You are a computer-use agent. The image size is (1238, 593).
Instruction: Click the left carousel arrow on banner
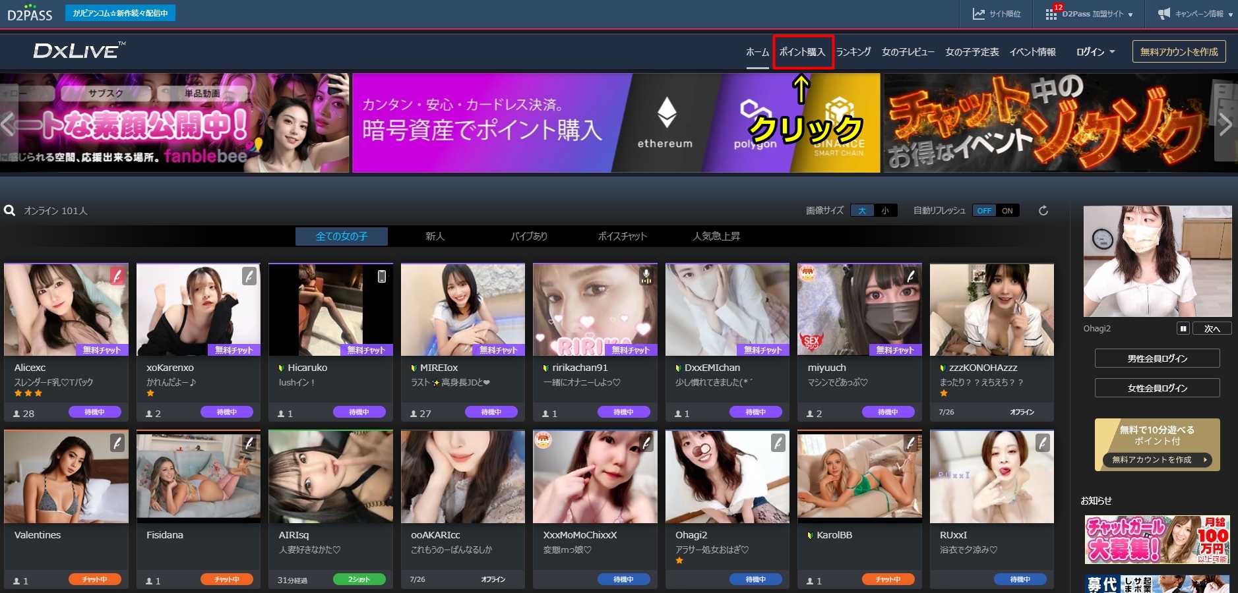(8, 124)
